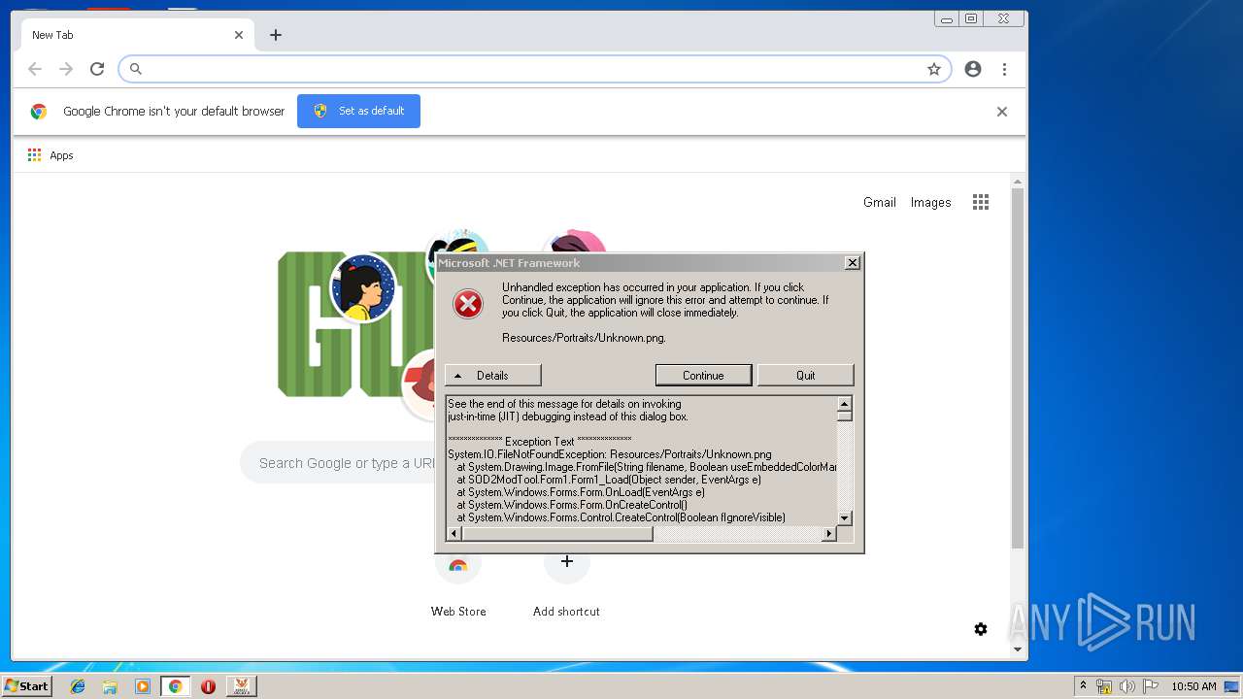1243x699 pixels.
Task: Click Set as default button
Action: coord(358,111)
